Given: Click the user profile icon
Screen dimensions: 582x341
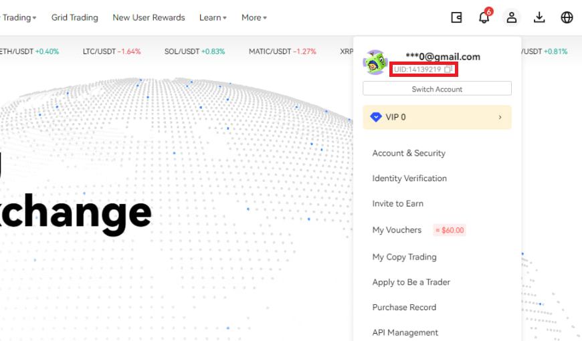Looking at the screenshot, I should tap(512, 17).
